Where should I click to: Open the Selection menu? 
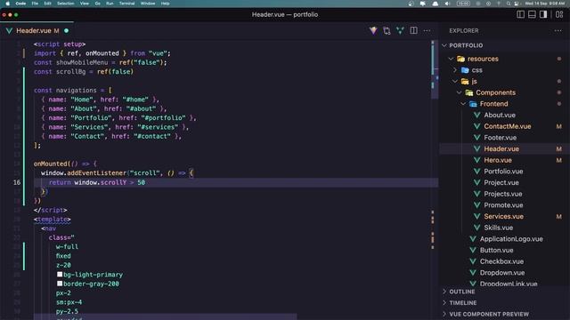click(66, 4)
